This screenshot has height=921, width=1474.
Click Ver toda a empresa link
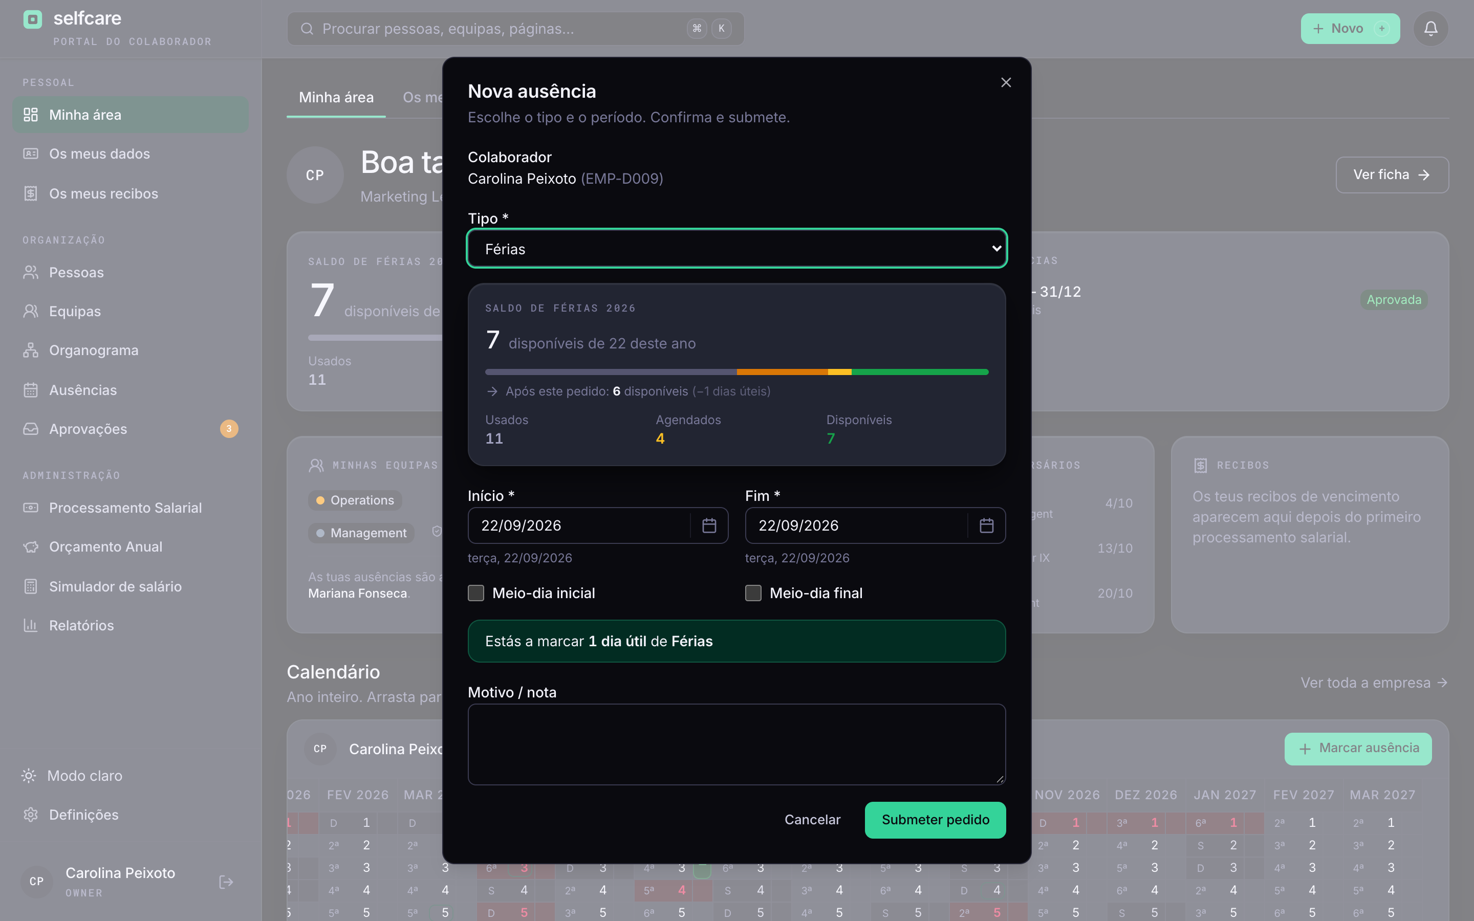point(1374,683)
